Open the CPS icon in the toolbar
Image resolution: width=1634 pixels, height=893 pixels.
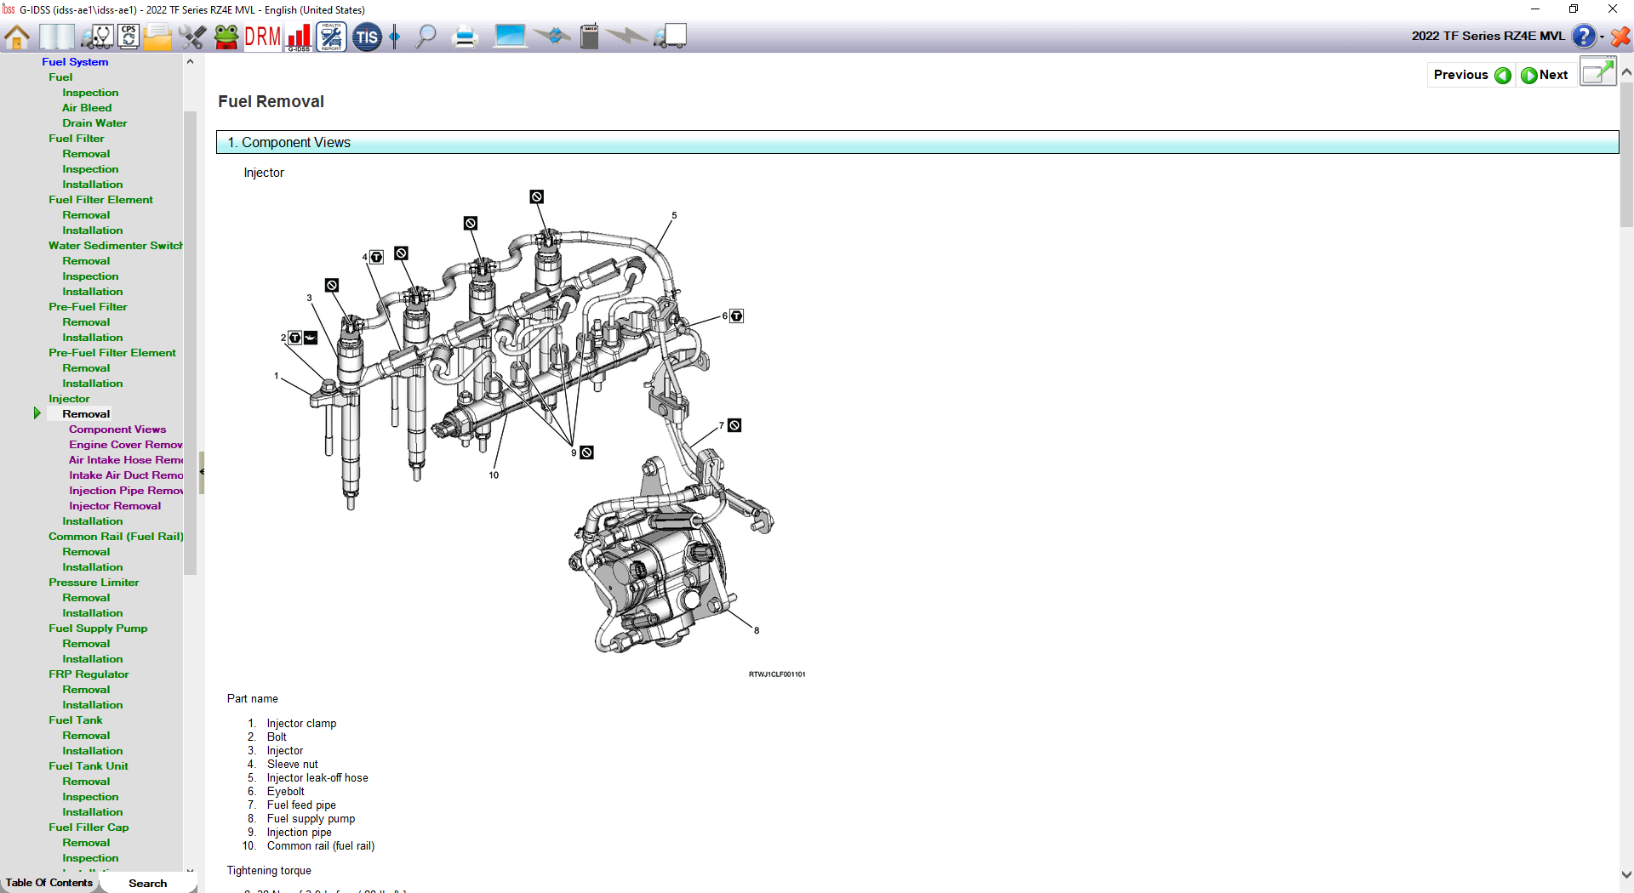[x=129, y=37]
